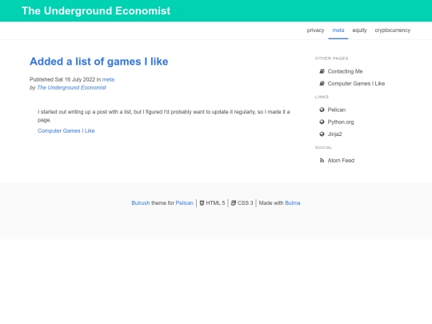Click the CSS 3 footer text
The image size is (432, 324).
tap(246, 203)
